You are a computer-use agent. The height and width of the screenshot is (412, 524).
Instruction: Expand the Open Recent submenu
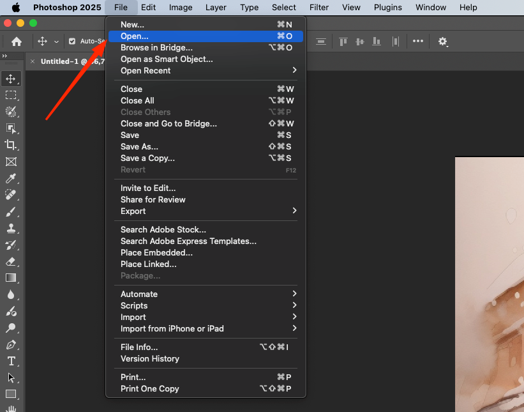[206, 70]
